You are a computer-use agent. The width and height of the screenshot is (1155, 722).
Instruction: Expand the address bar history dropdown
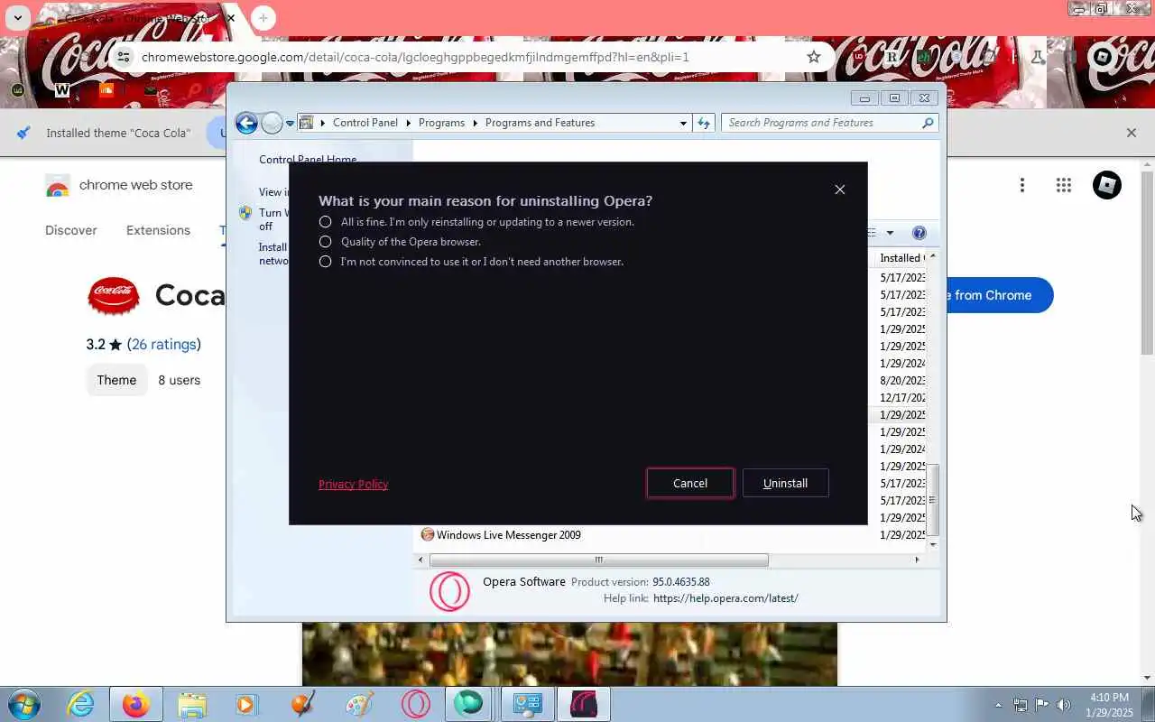tap(683, 123)
